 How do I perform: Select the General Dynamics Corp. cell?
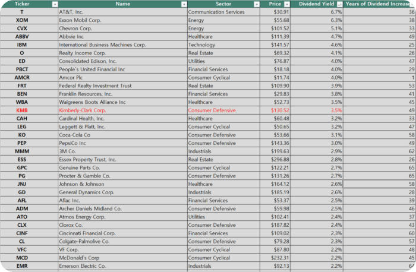point(122,193)
